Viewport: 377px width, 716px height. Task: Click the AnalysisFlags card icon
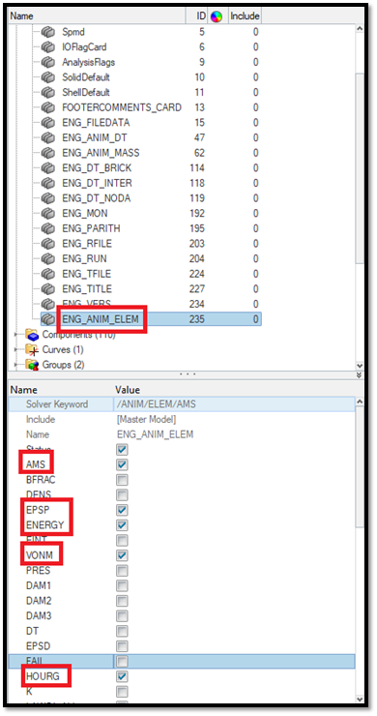point(48,62)
